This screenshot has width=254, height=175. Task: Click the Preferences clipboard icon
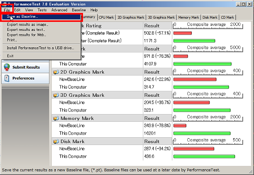7,78
